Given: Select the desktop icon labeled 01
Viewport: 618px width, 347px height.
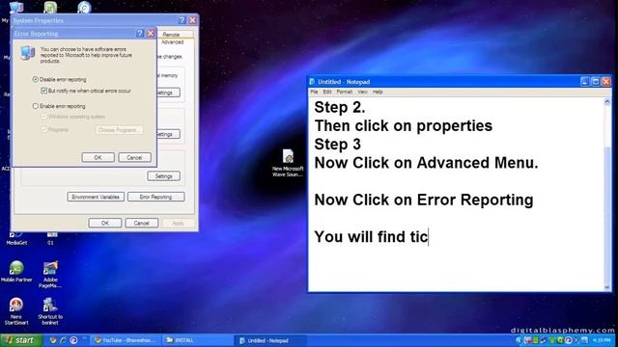Looking at the screenshot, I should tap(51, 239).
